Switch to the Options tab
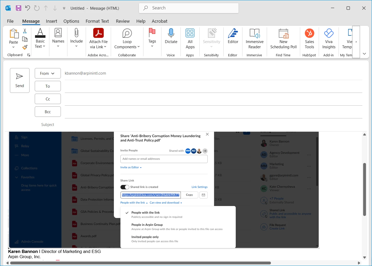Screen dimensions: 372x266 71,21
